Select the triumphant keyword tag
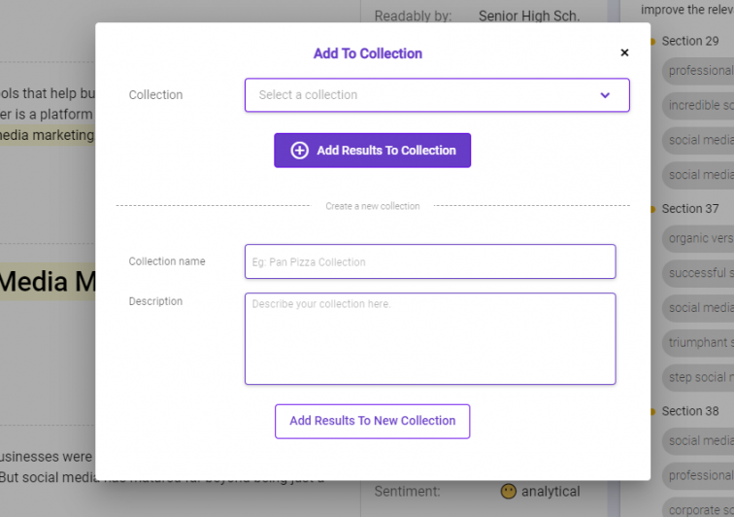 [x=698, y=343]
